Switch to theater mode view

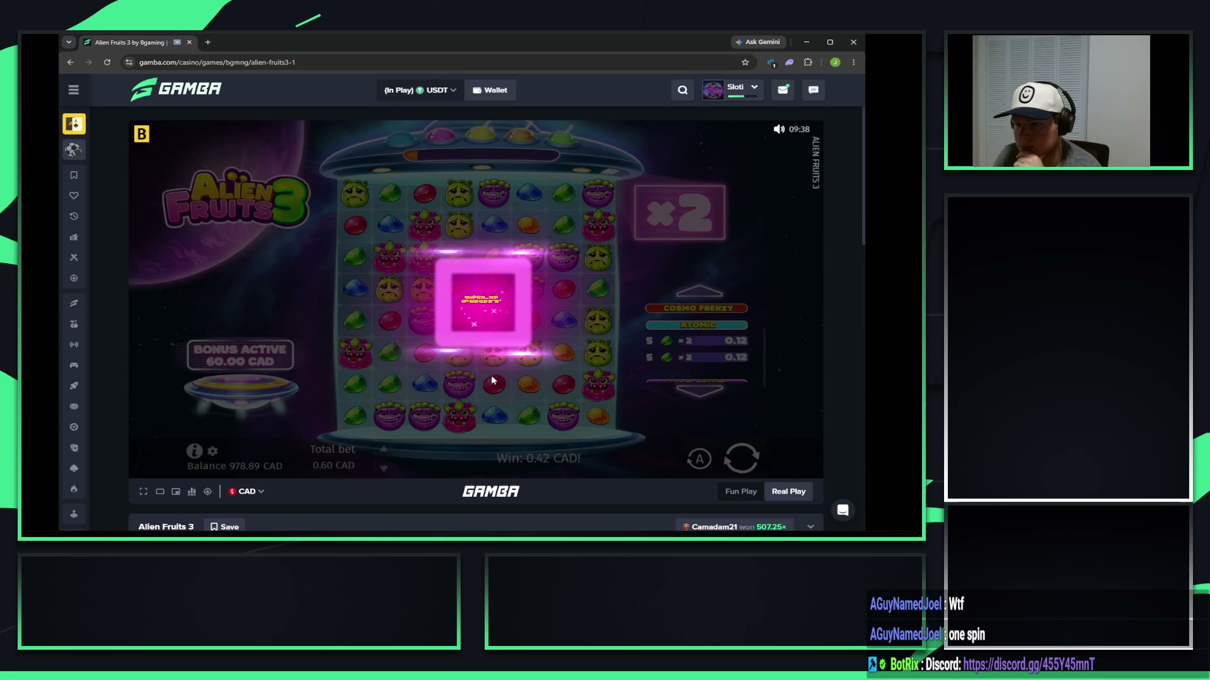click(x=160, y=491)
